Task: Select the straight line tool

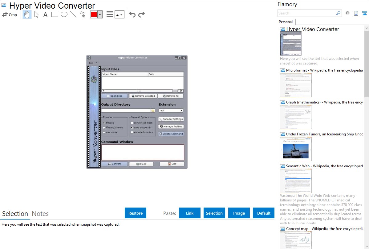Action: 73,14
